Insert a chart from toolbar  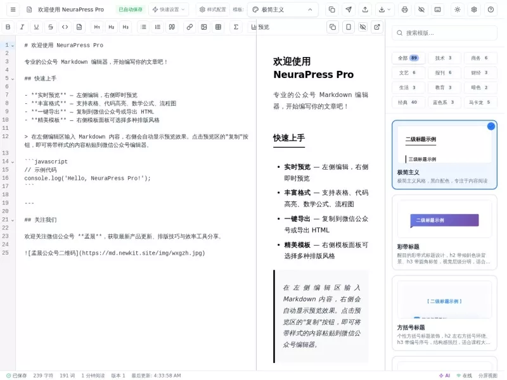(x=253, y=27)
